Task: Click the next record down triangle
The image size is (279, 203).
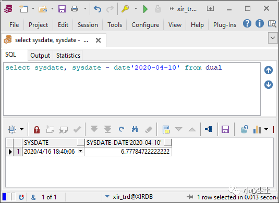Action: 178,129
